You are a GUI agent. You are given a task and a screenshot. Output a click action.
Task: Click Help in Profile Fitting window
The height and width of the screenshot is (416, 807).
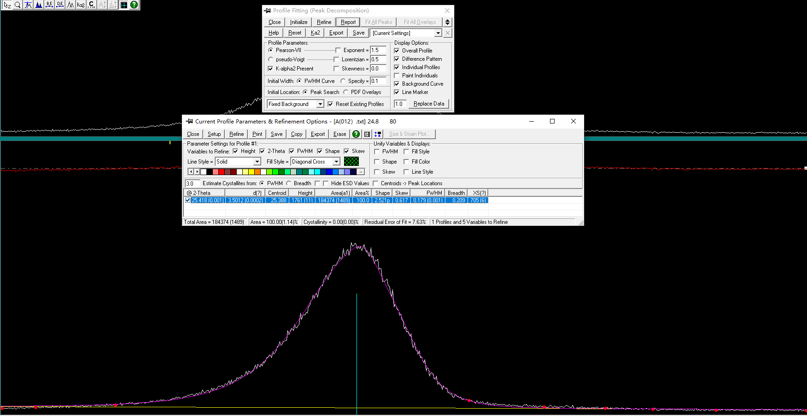click(274, 33)
